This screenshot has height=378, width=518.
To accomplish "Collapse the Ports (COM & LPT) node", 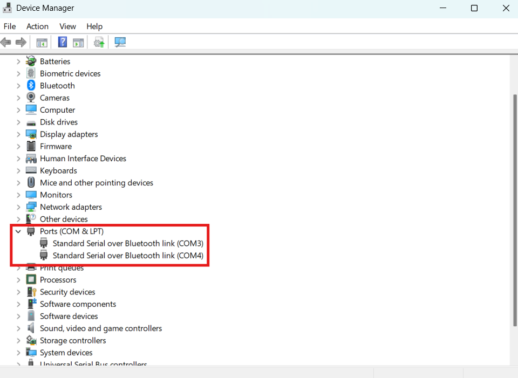I will 18,231.
